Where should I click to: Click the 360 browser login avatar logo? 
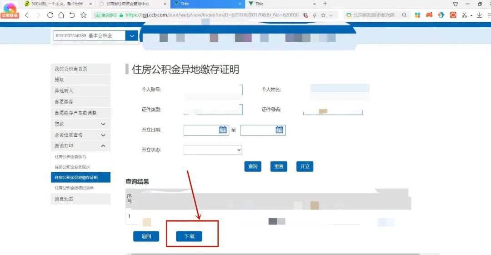tap(10, 10)
